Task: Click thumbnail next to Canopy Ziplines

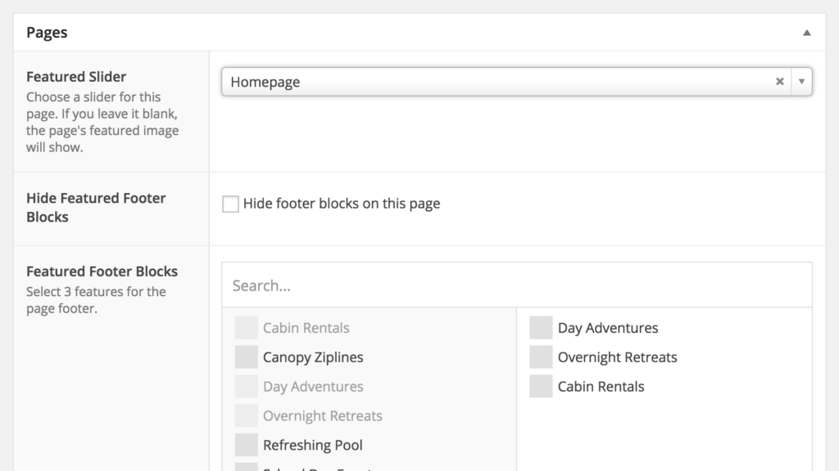Action: [246, 357]
